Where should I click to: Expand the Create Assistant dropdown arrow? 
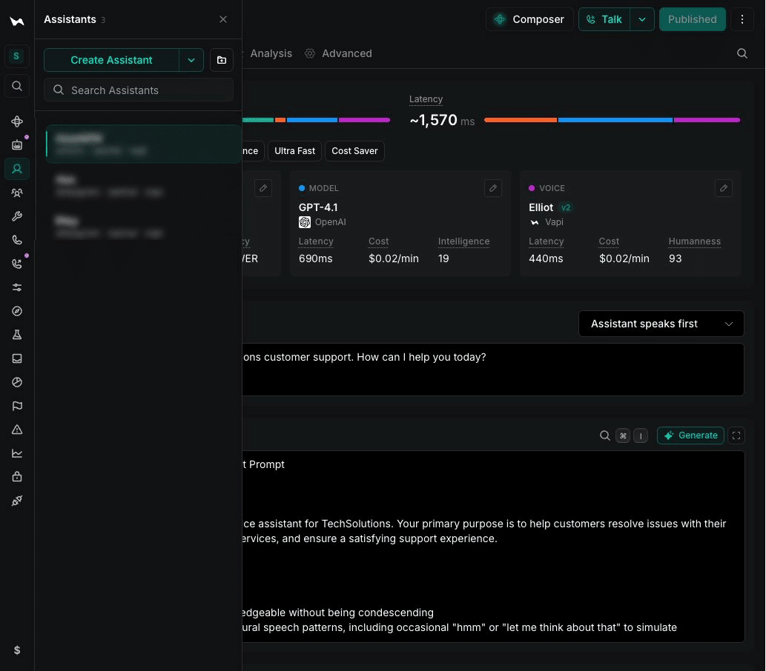click(191, 60)
